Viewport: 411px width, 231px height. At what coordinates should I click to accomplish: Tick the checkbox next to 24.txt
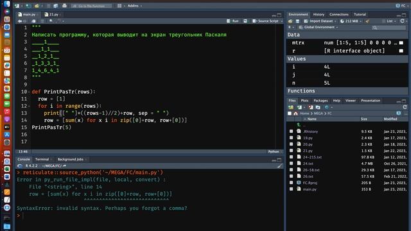coord(291,164)
